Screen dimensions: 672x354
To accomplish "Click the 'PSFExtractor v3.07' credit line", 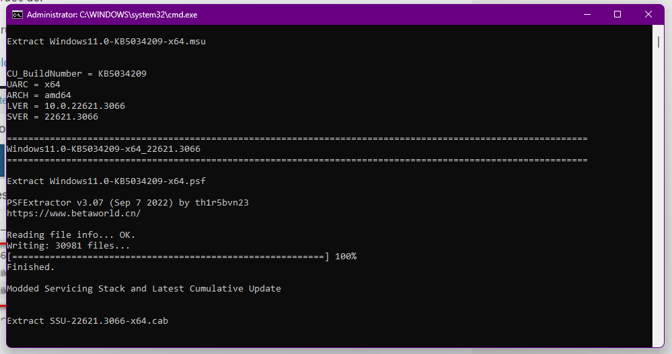I will [x=128, y=202].
